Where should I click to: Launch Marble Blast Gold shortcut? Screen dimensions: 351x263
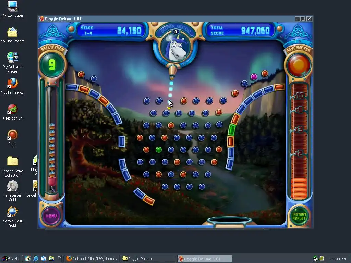click(12, 217)
